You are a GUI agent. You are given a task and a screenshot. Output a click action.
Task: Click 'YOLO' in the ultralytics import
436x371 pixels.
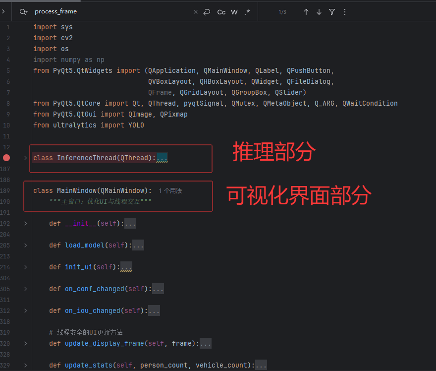pos(136,125)
